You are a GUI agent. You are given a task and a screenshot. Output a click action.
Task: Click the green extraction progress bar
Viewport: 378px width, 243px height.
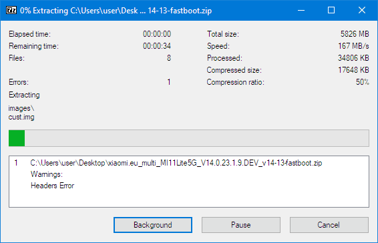tap(189, 138)
